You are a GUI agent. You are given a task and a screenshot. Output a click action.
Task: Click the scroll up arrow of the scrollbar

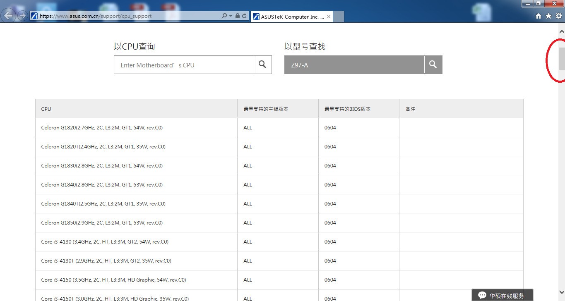[562, 31]
